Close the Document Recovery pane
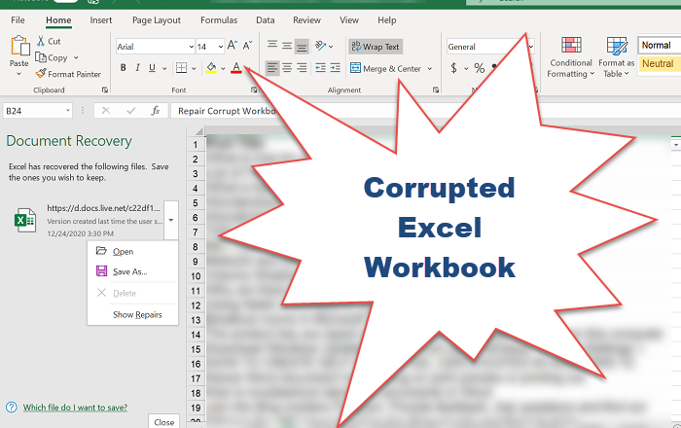The width and height of the screenshot is (681, 428). coord(163,422)
